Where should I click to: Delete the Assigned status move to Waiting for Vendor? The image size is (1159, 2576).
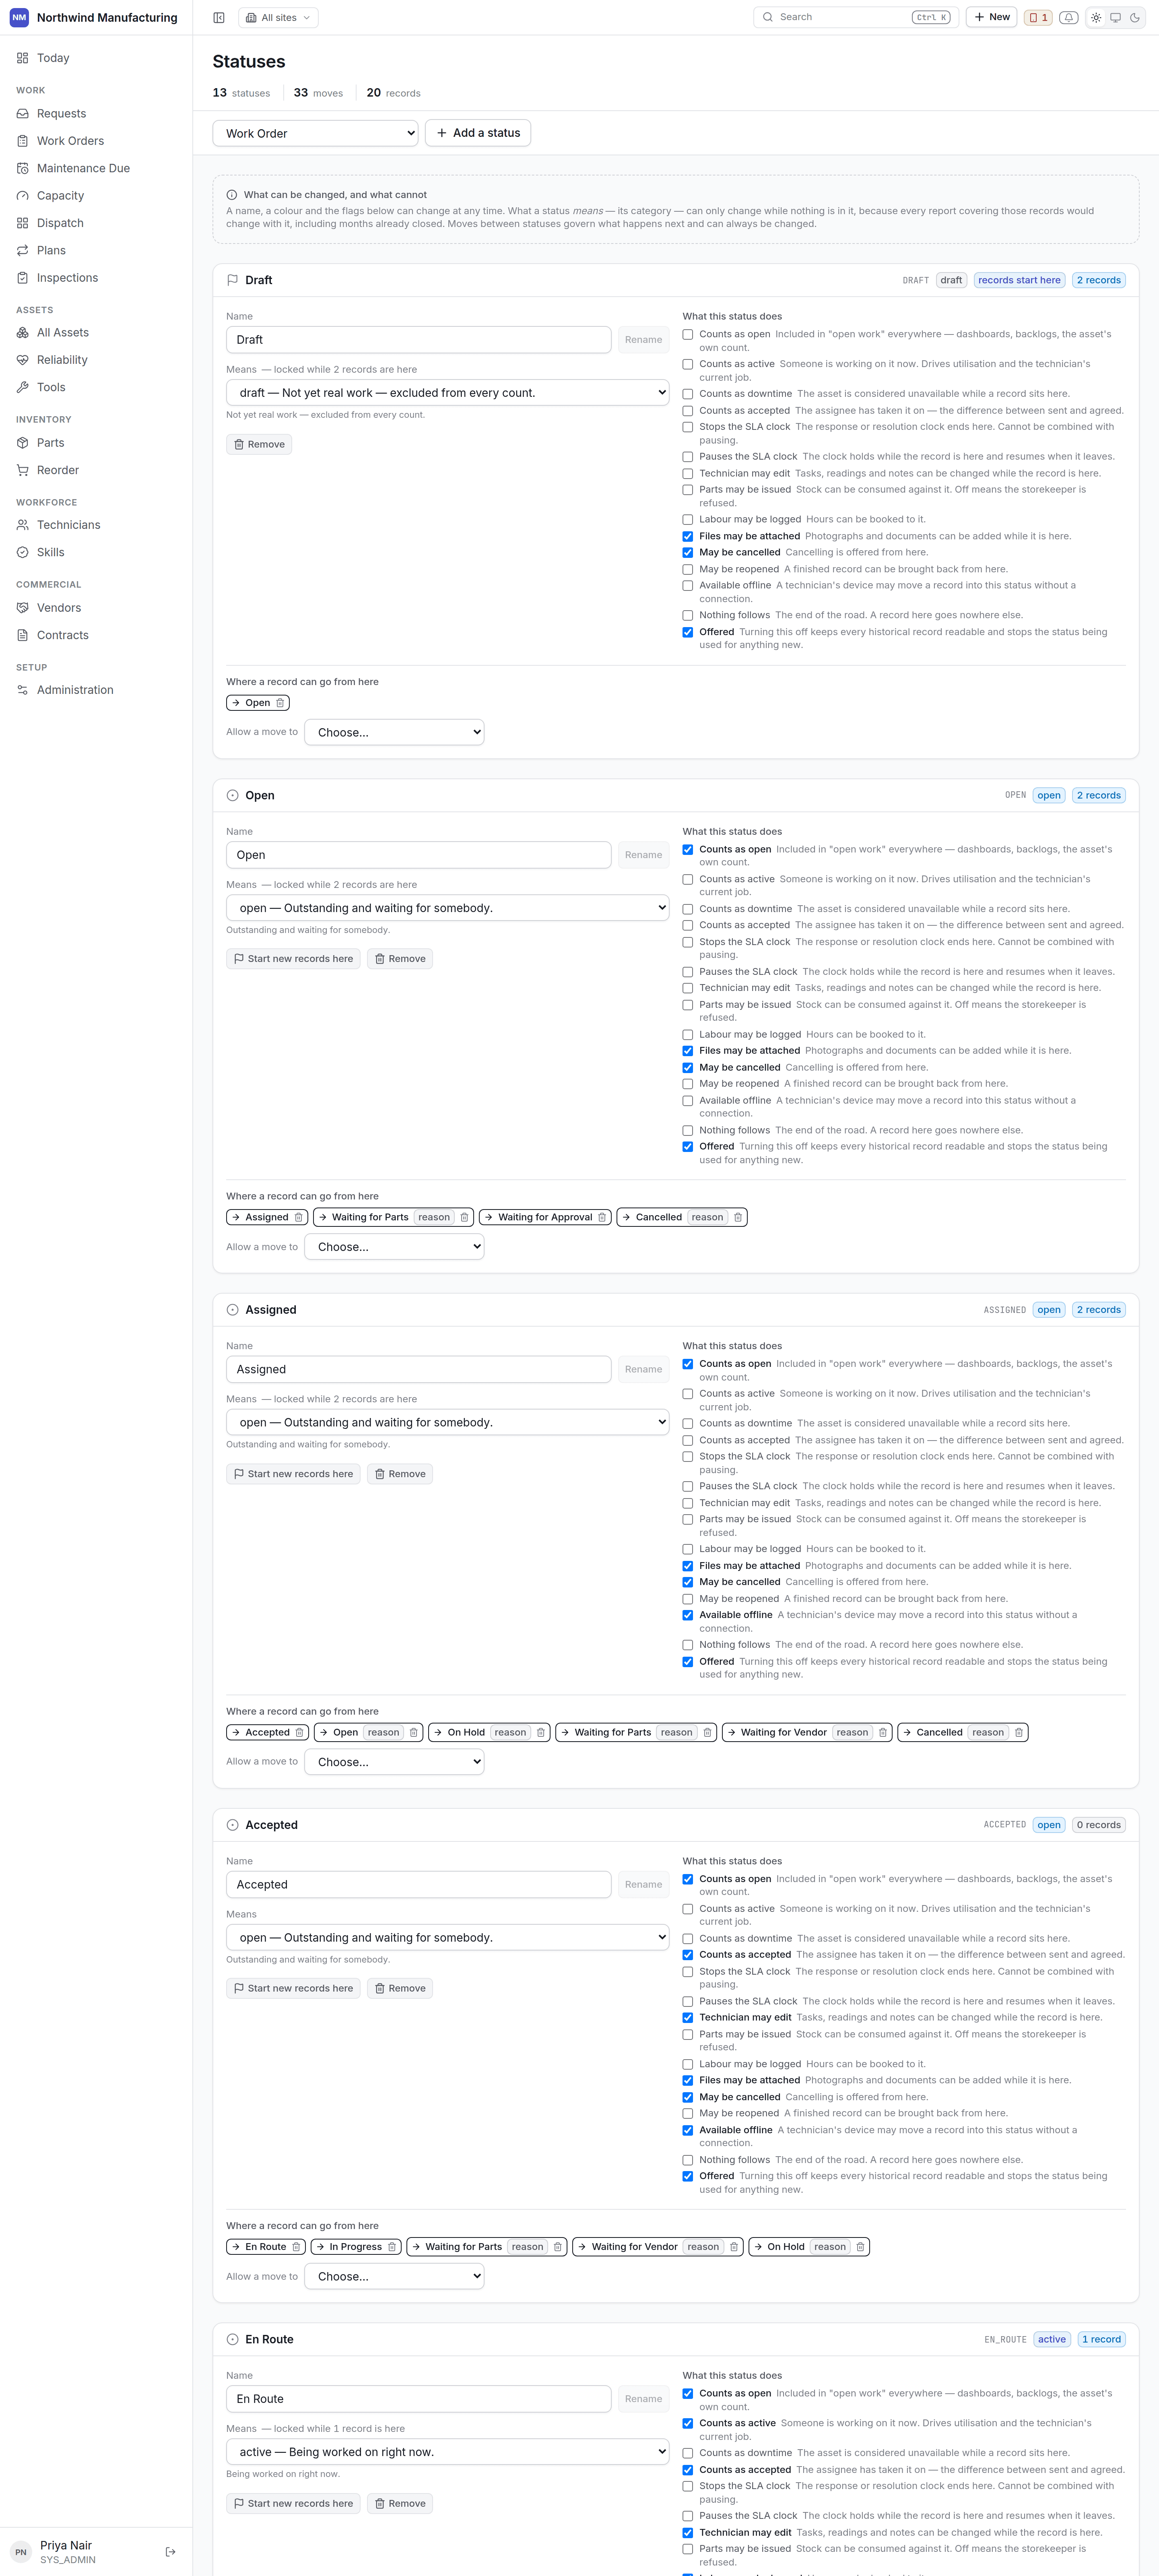pyautogui.click(x=883, y=1732)
